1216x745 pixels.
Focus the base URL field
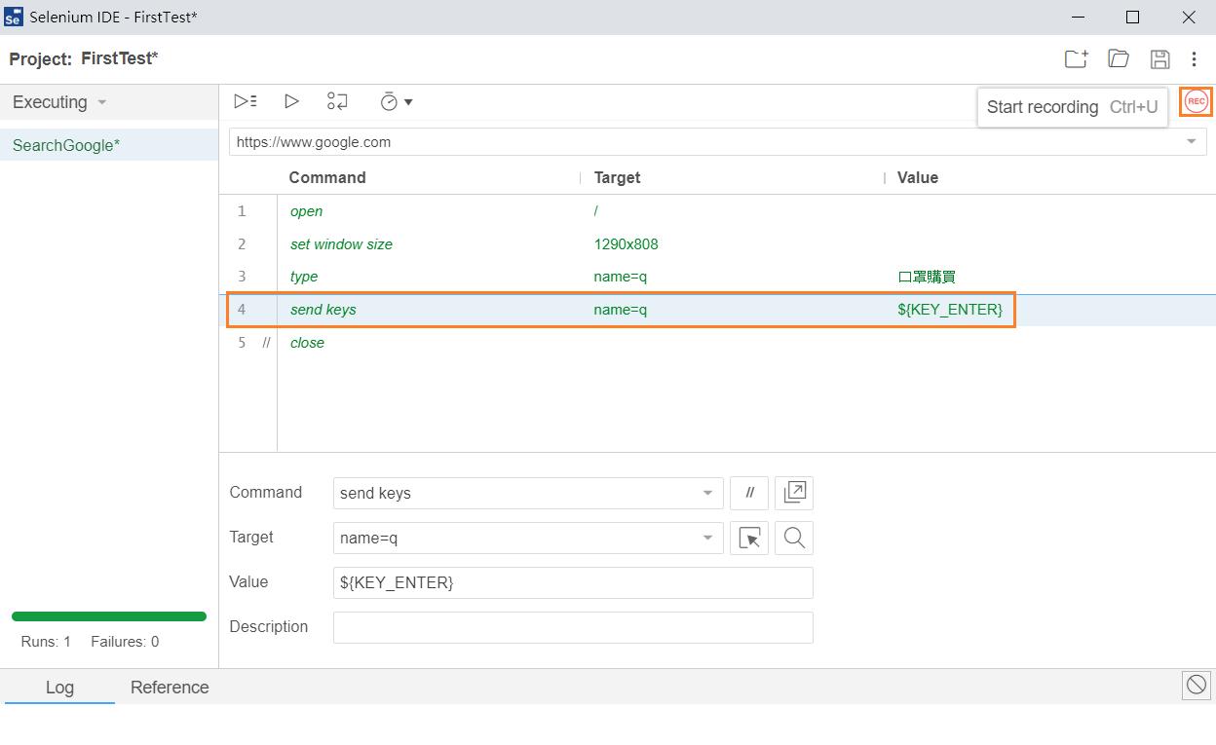pos(717,142)
